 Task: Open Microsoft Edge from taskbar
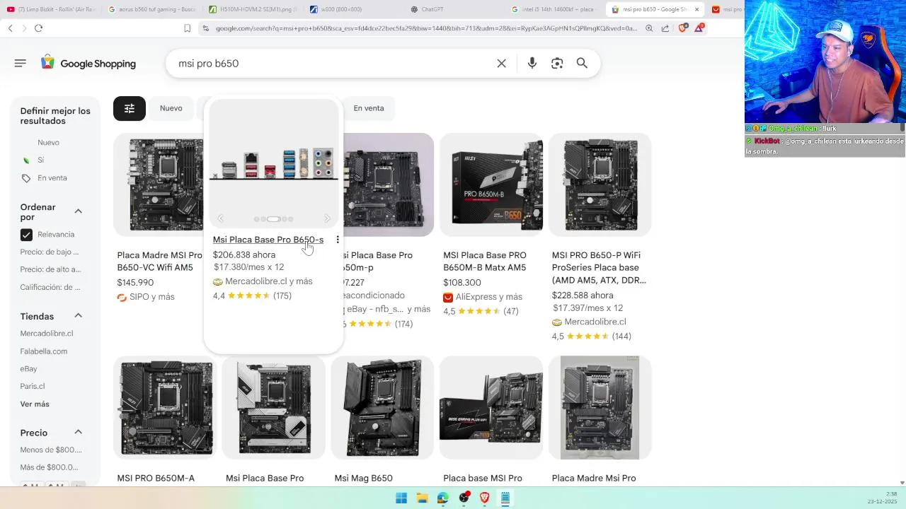pos(442,498)
